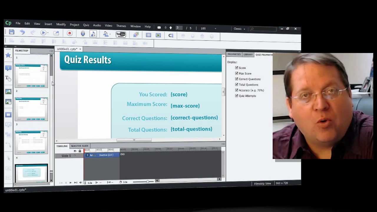
Task: Uncheck the Max Score checkbox
Action: [237, 73]
